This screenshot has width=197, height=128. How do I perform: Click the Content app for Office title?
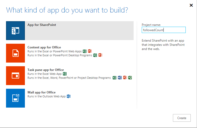click(44, 47)
